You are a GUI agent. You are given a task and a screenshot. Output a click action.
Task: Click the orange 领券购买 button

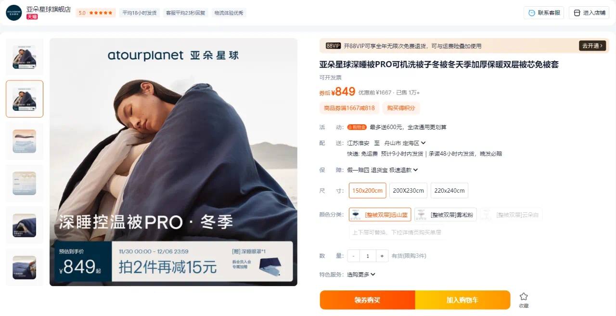[368, 300]
